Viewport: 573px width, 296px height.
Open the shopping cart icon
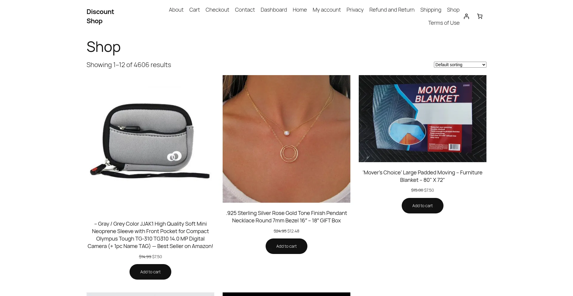click(x=480, y=16)
